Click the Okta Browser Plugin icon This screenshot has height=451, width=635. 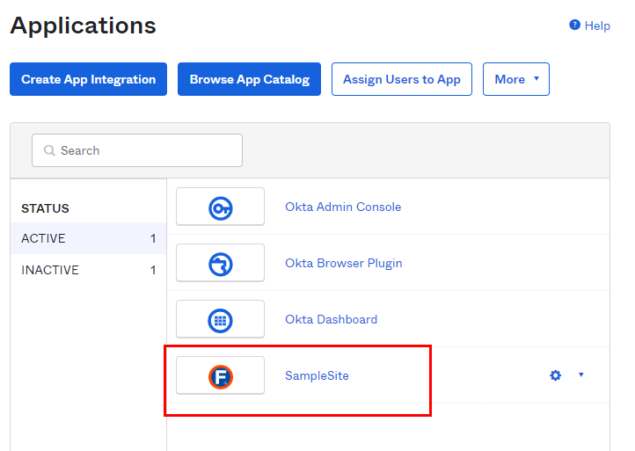[x=220, y=265]
